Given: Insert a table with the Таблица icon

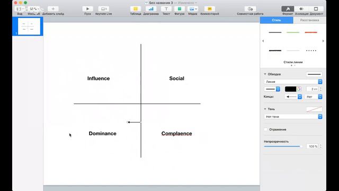Looking at the screenshot, I should click(136, 9).
